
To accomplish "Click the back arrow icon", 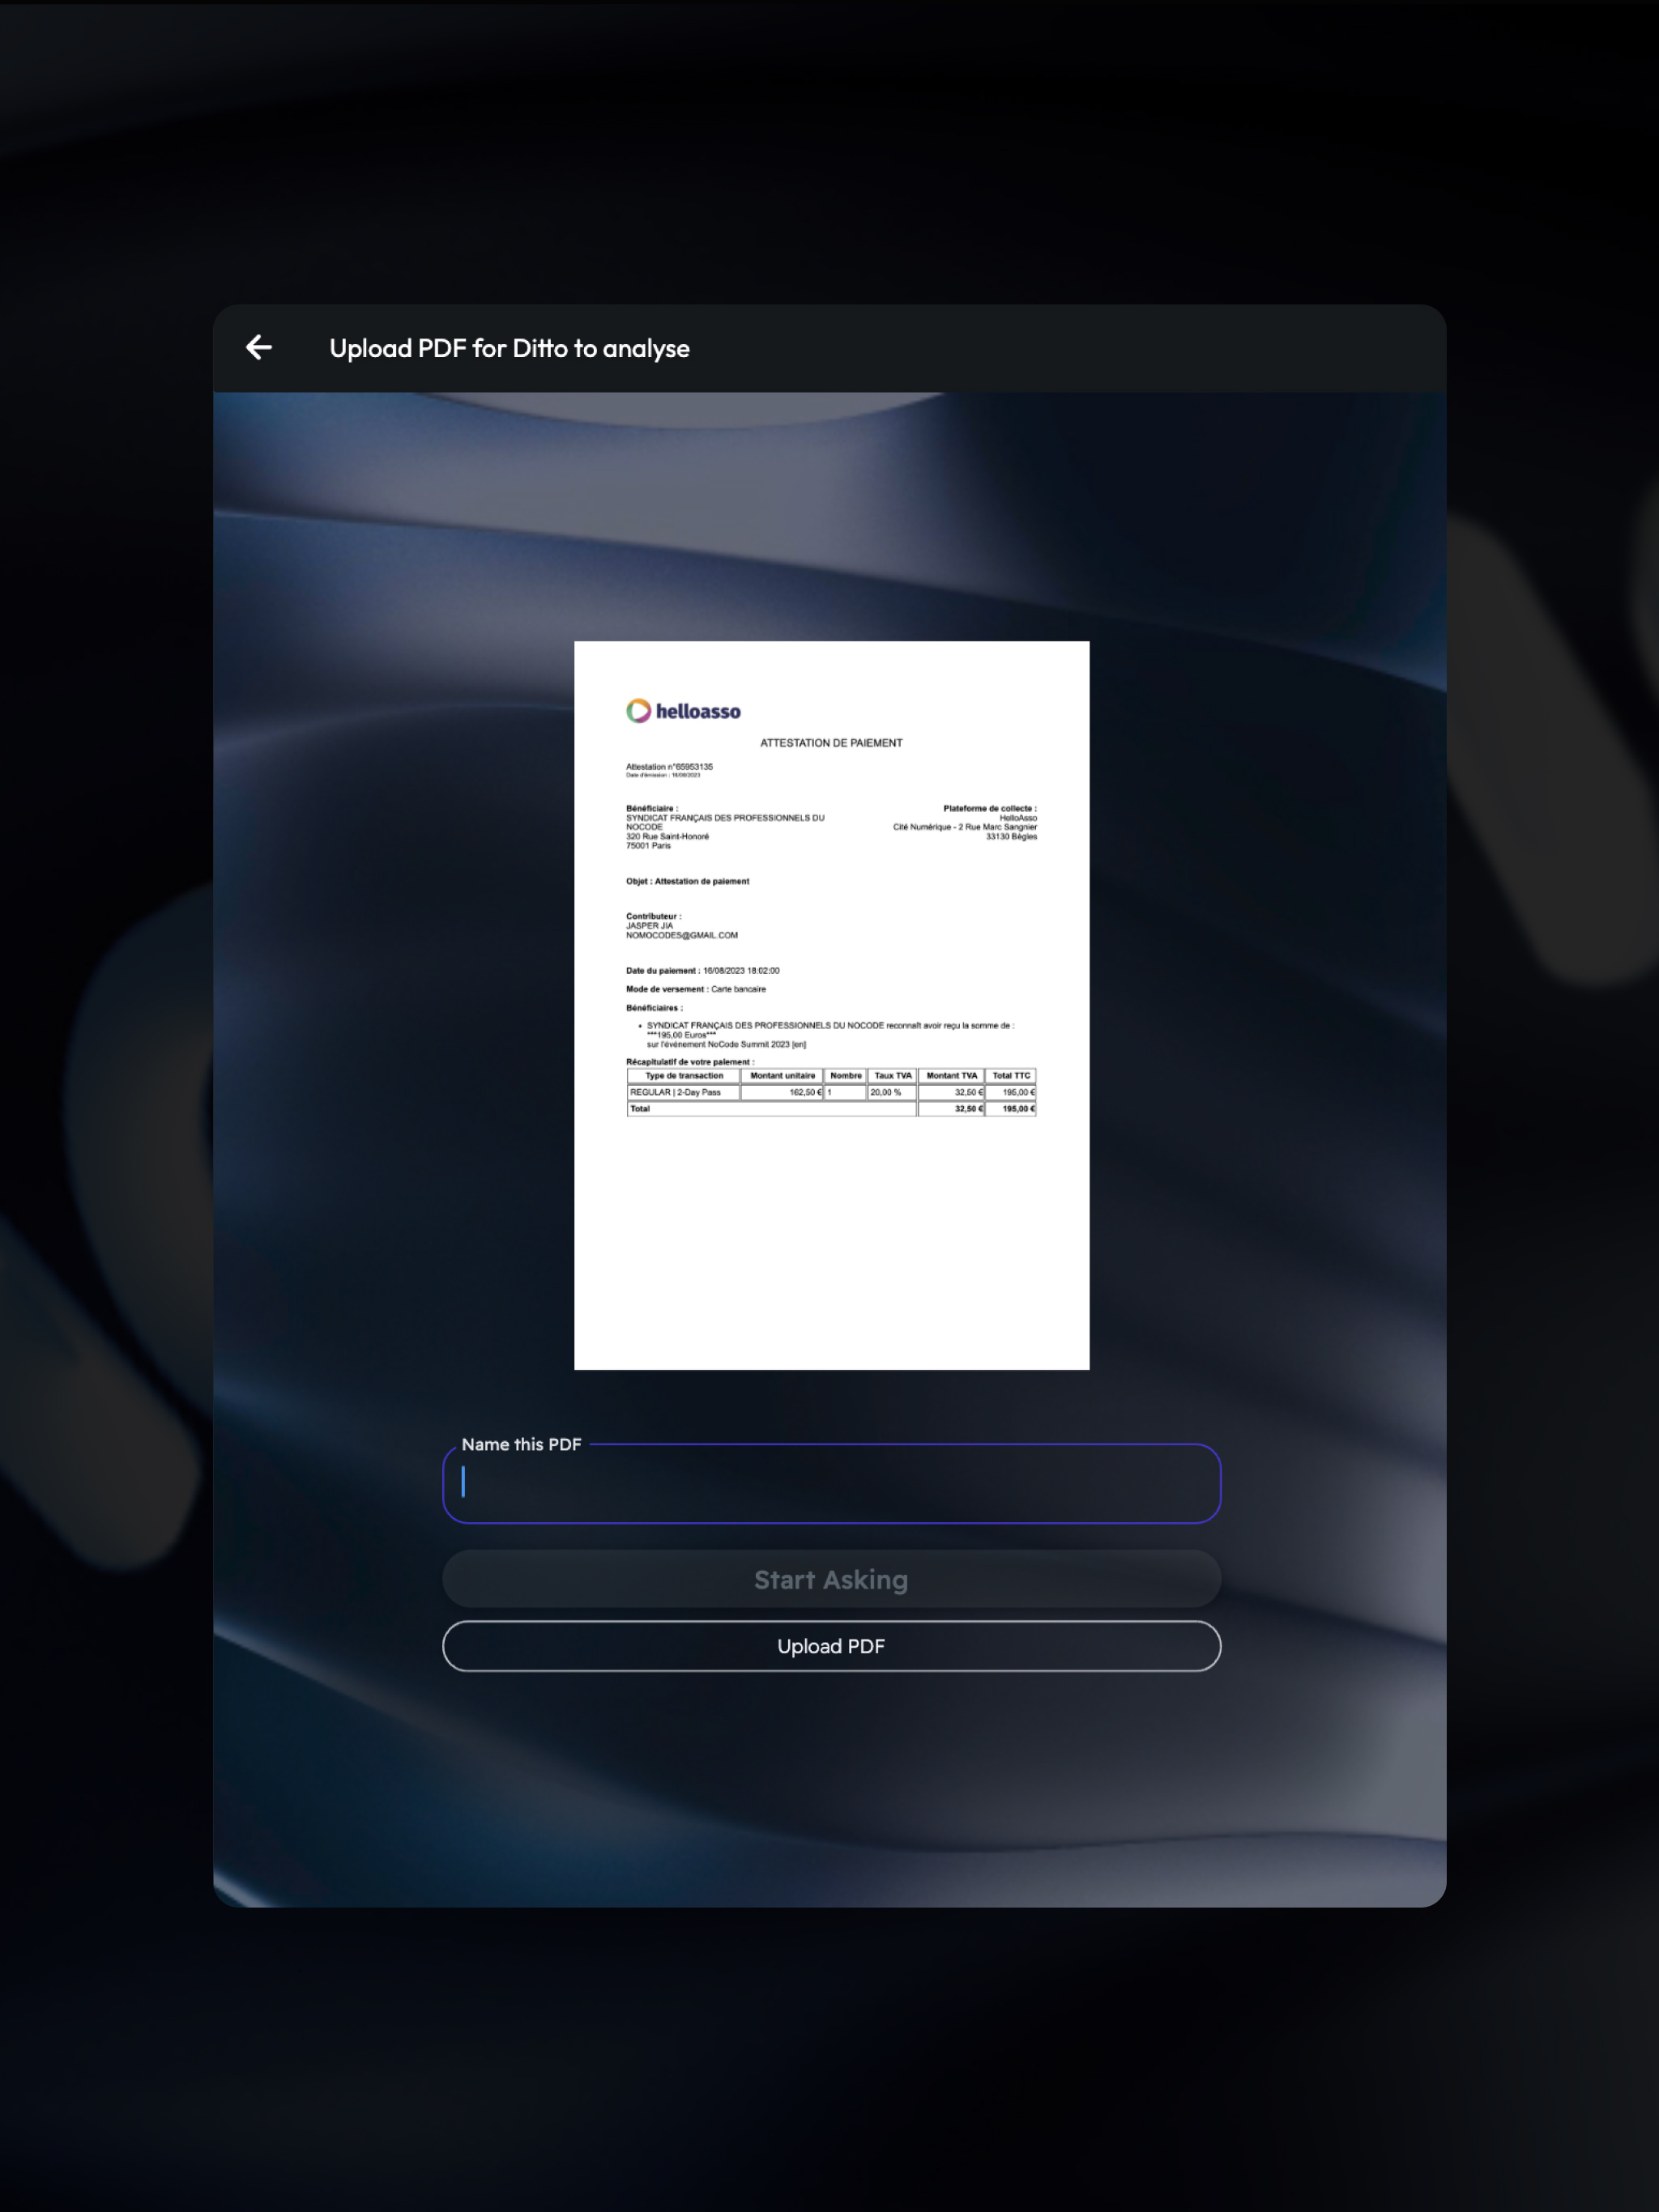I will pos(258,347).
